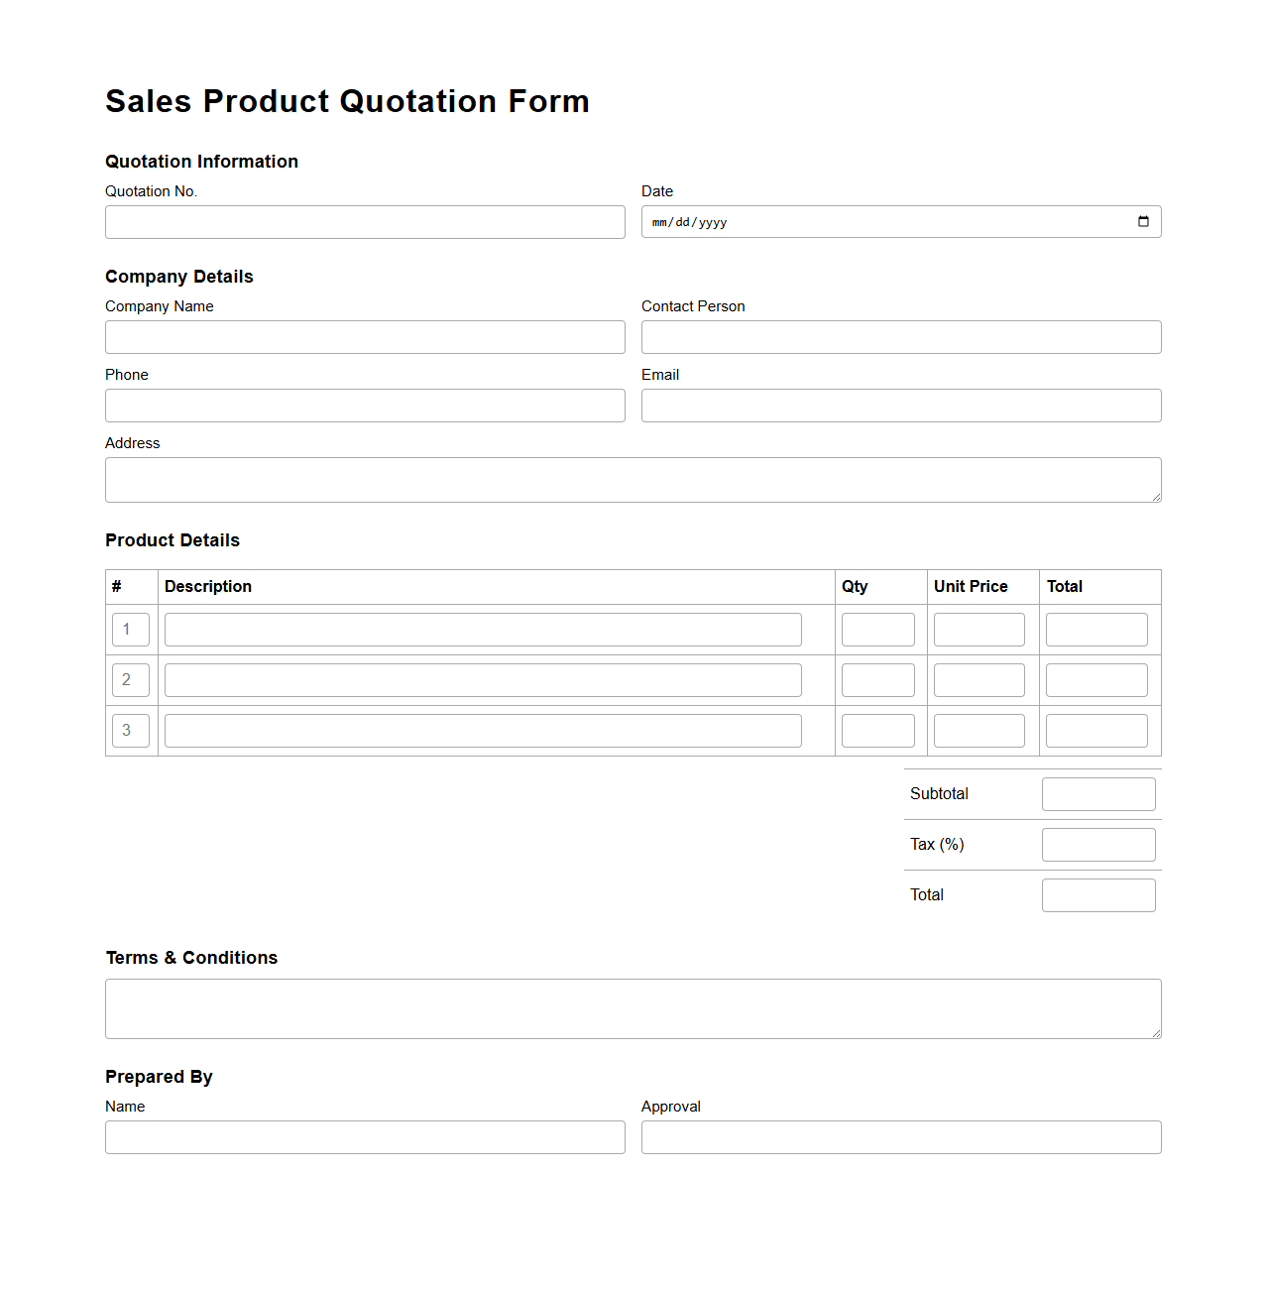The width and height of the screenshot is (1267, 1289).
Task: Click the Total field of row 1
Action: click(x=1096, y=629)
